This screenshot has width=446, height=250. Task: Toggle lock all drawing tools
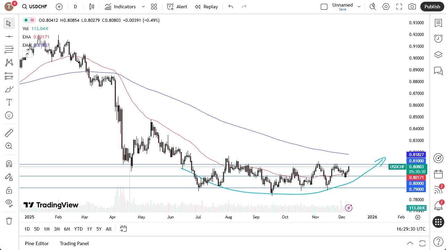pos(9,190)
